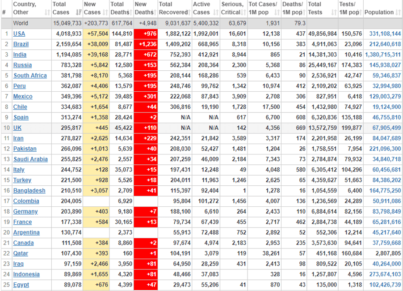Viewport: 403px width, 291px height.
Task: Sort by Total Tests column arrow icon
Action: tap(334, 13)
